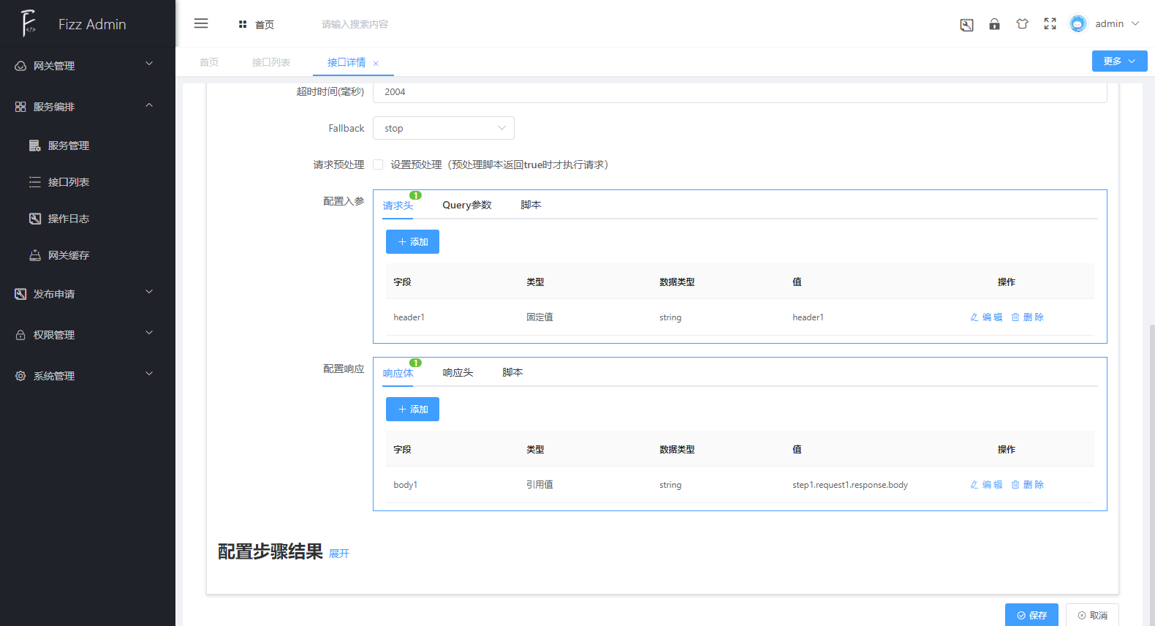
Task: Click 展开 link beside 配置步骤结果
Action: (339, 554)
